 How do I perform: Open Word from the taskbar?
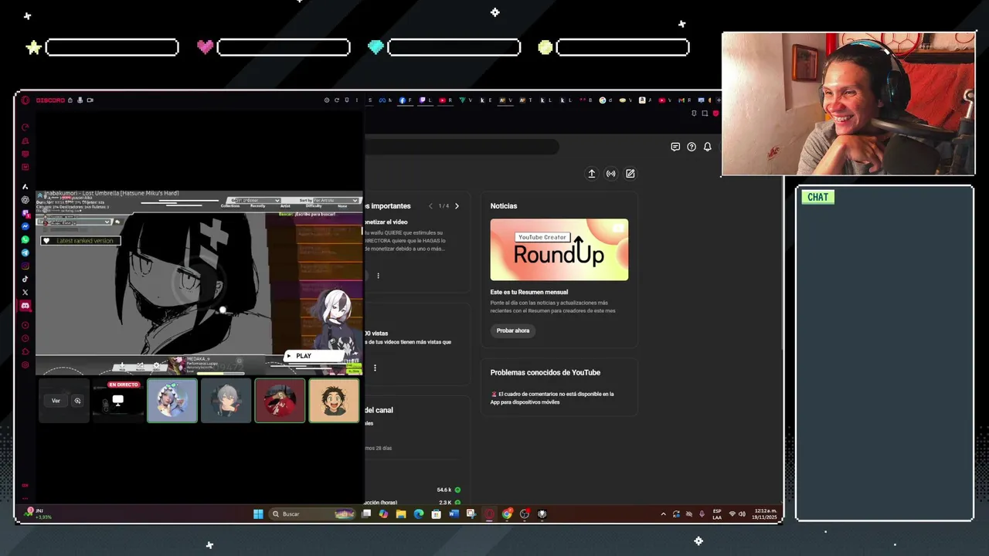click(x=454, y=514)
